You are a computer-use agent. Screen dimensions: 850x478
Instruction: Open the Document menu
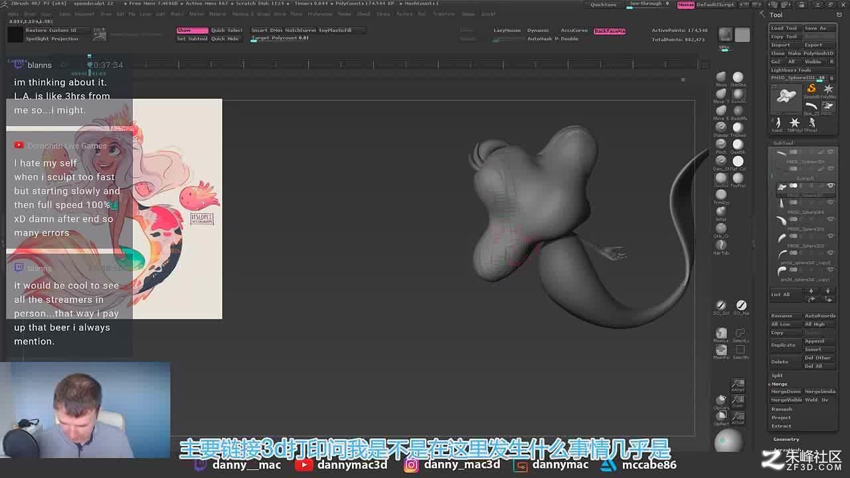(84, 14)
